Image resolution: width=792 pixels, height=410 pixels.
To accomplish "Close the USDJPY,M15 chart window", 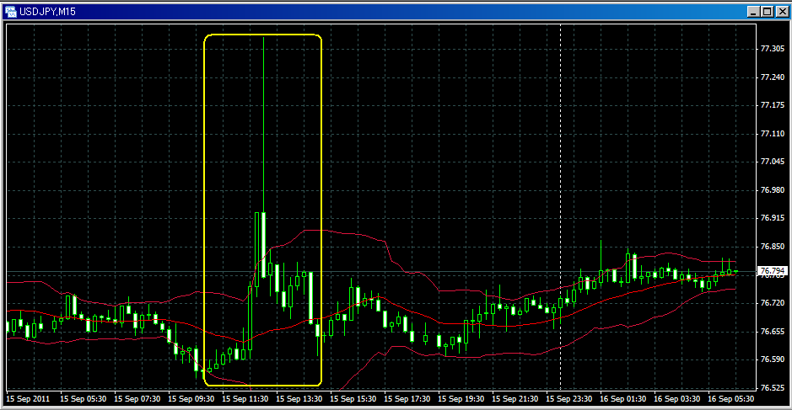I will (x=780, y=11).
